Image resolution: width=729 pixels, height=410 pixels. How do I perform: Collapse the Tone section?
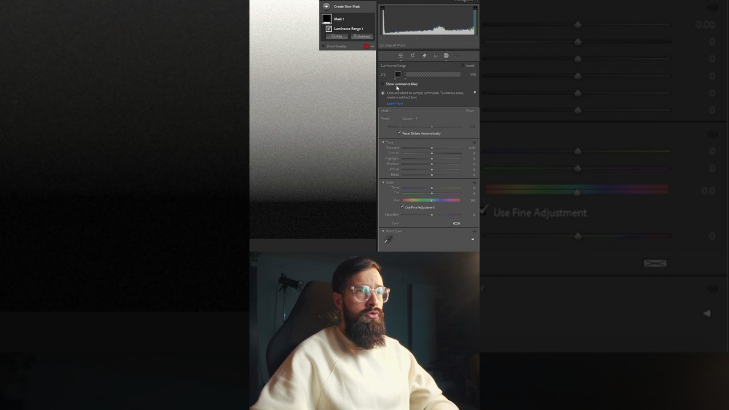(383, 142)
